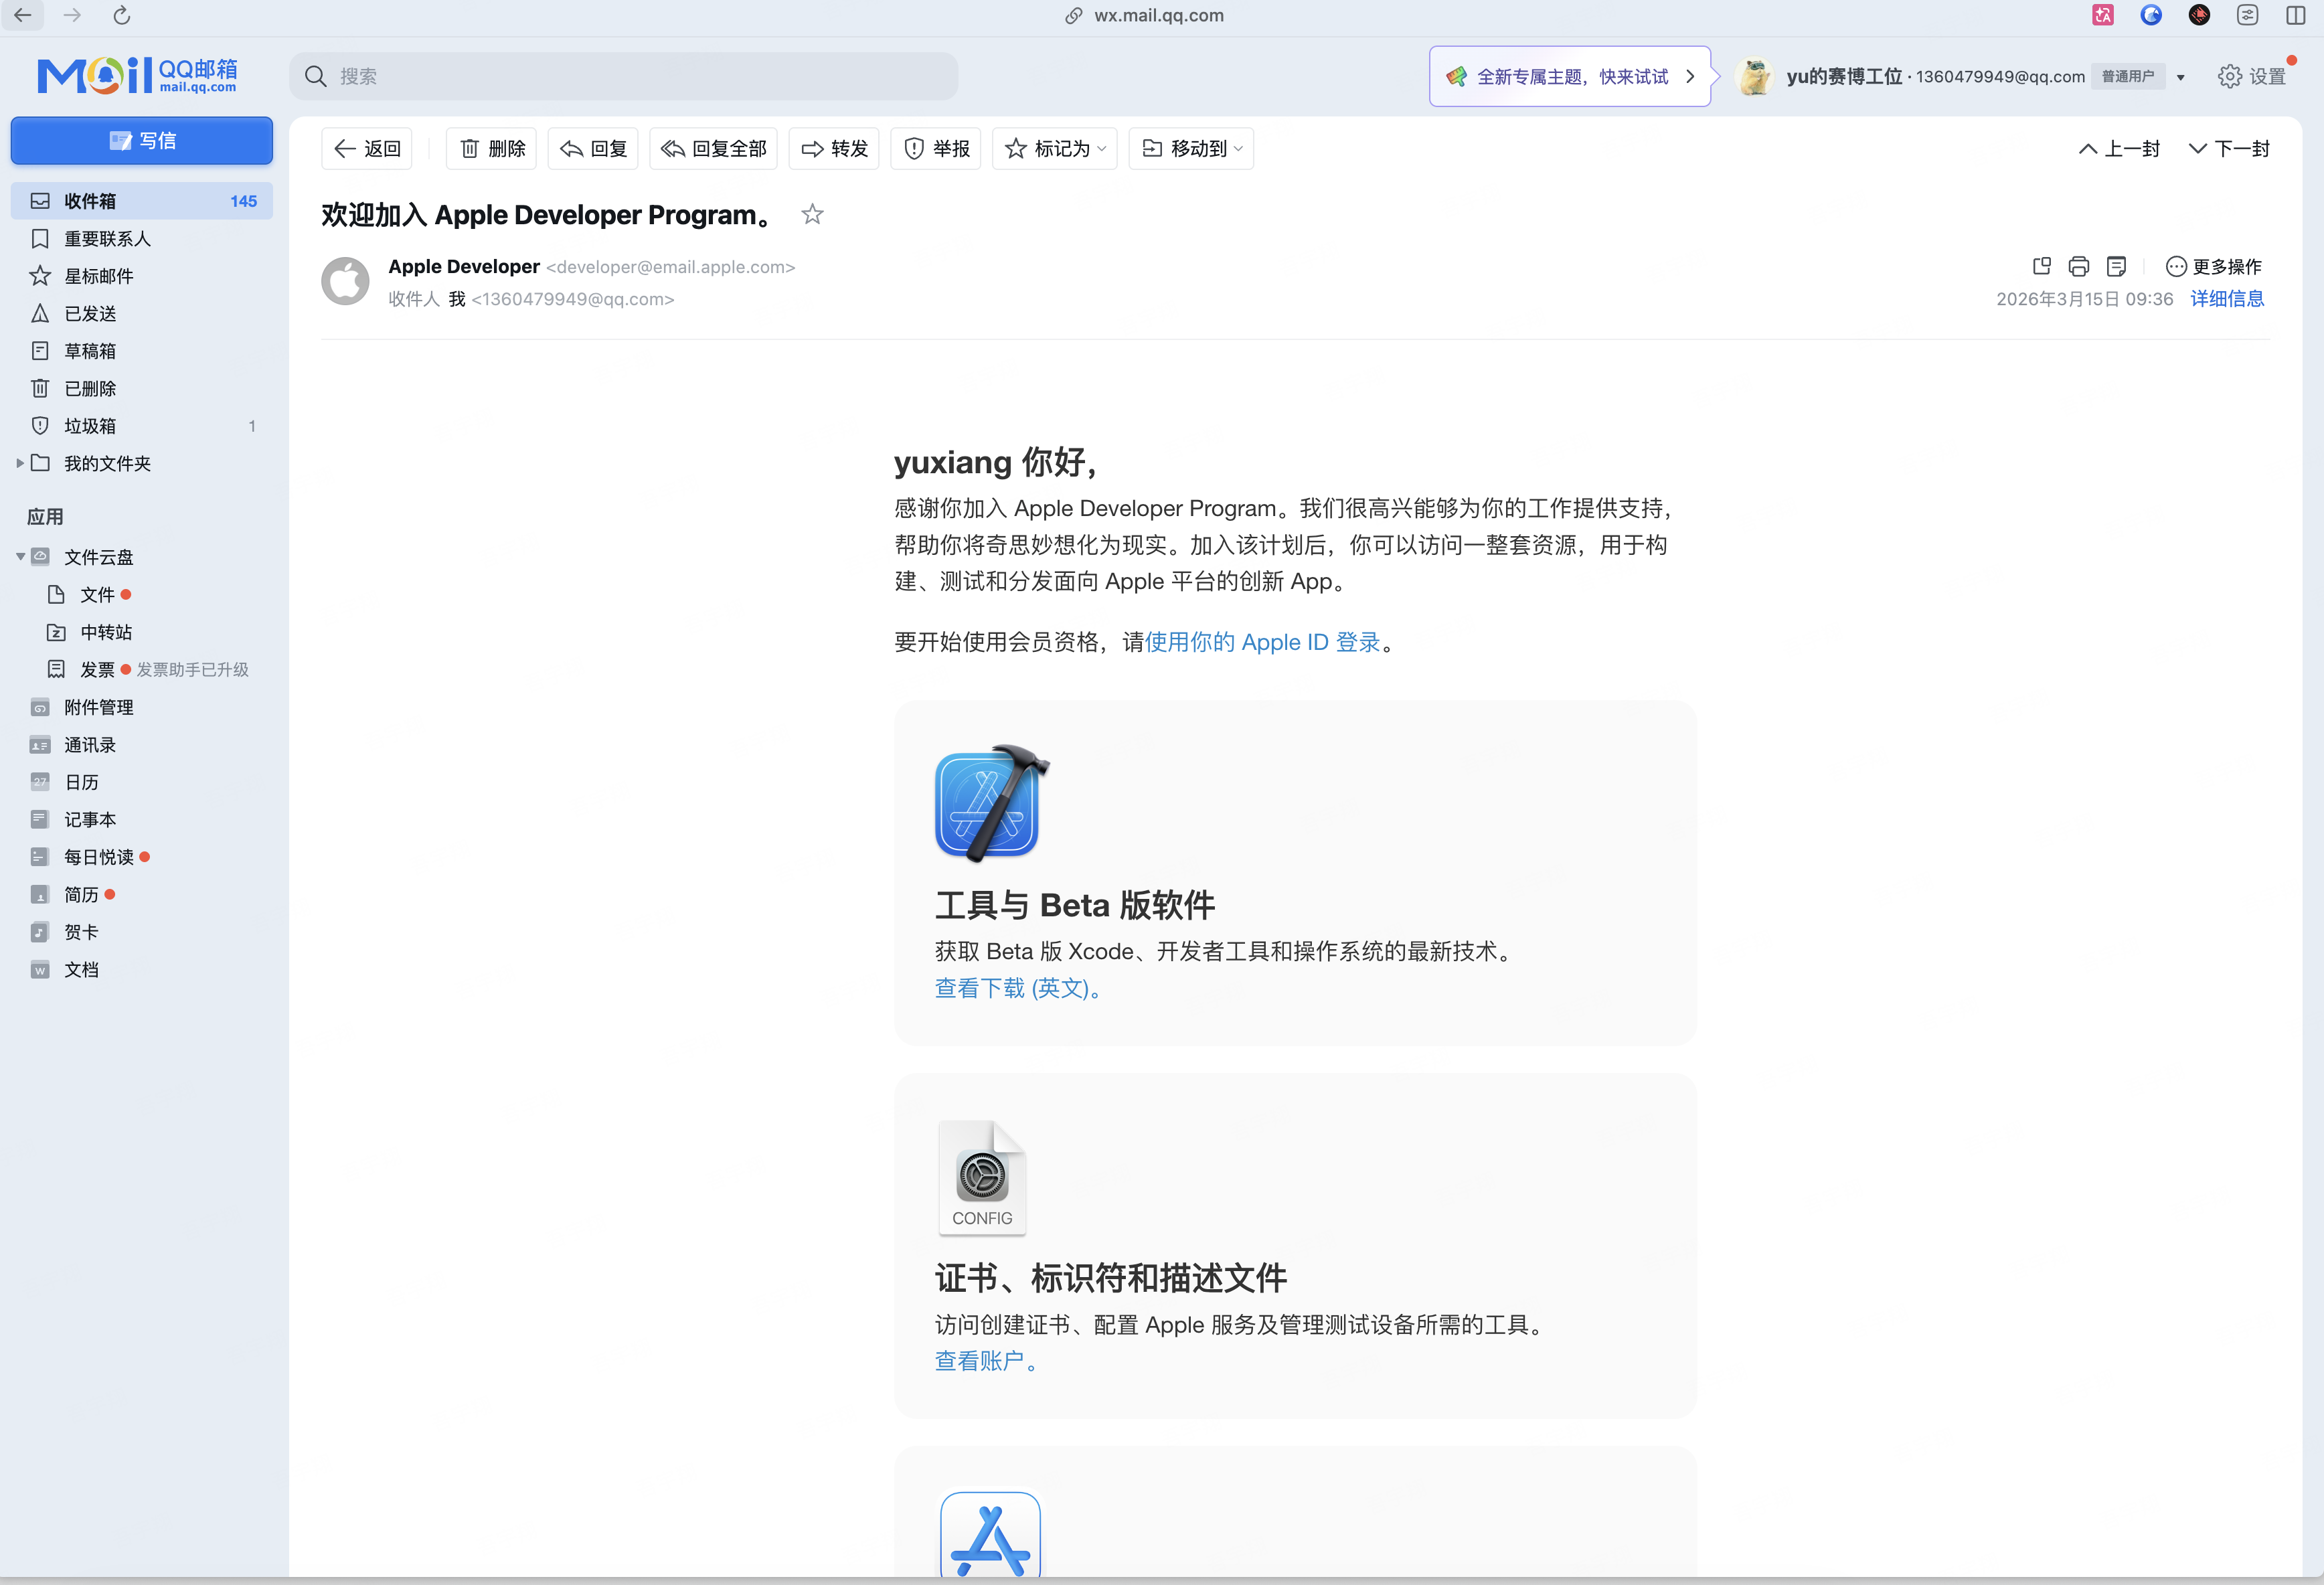Screen dimensions: 2324x1585
Task: Open QQ邮箱 settings via the gear icon
Action: coord(2229,75)
